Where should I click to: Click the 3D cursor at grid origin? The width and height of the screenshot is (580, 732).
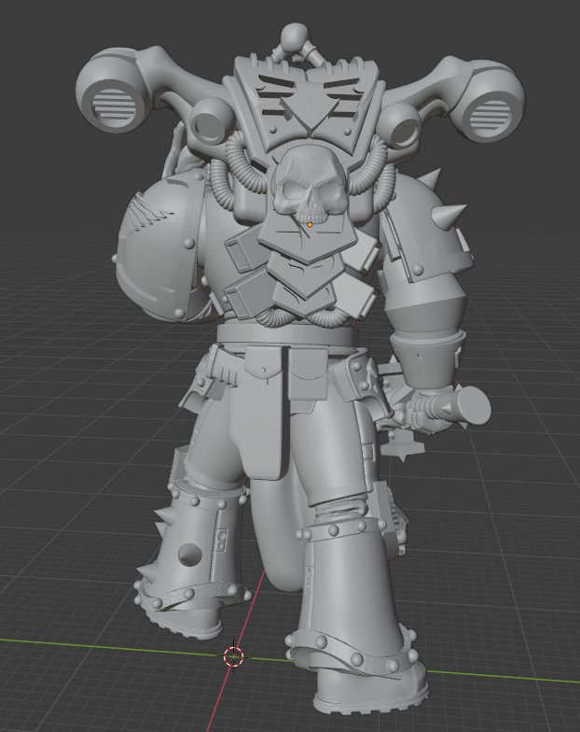[x=233, y=657]
